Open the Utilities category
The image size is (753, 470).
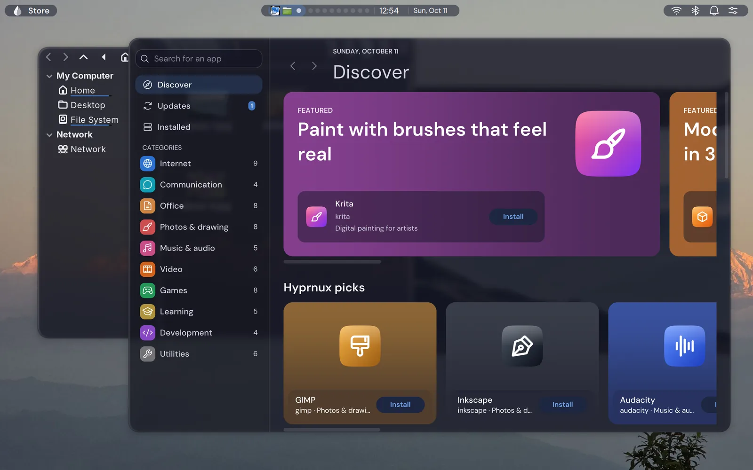(199, 354)
